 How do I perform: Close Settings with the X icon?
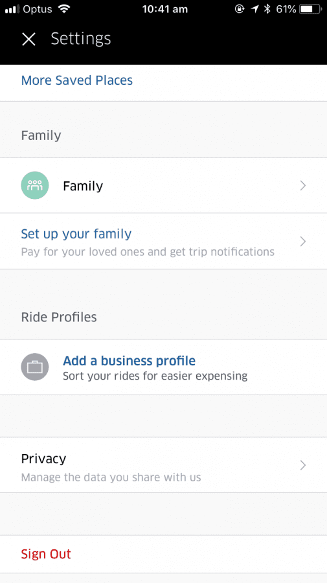[x=28, y=39]
